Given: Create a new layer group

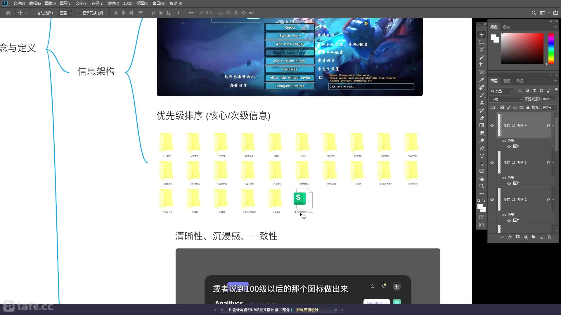Looking at the screenshot, I should 533,237.
